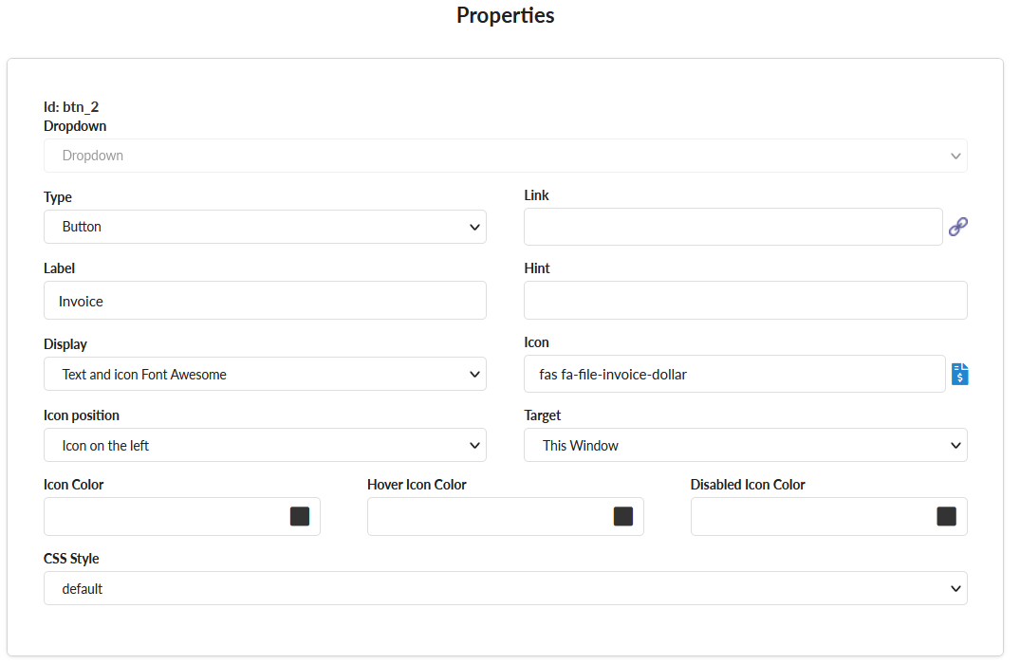This screenshot has width=1020, height=664.
Task: Open the Disabled Icon Color swatch
Action: click(x=946, y=515)
